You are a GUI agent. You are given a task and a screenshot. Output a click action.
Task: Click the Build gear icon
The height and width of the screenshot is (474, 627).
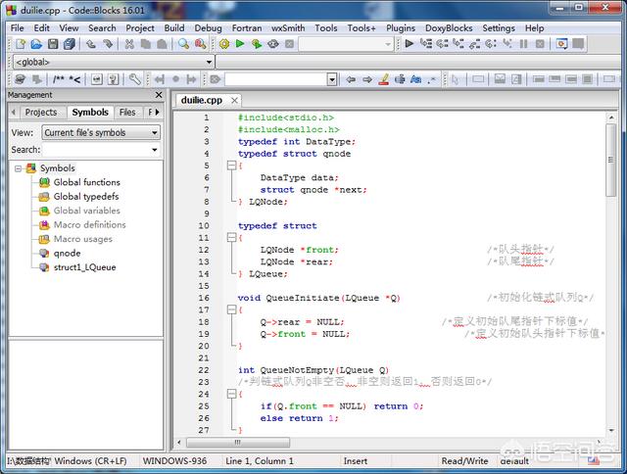[x=224, y=44]
